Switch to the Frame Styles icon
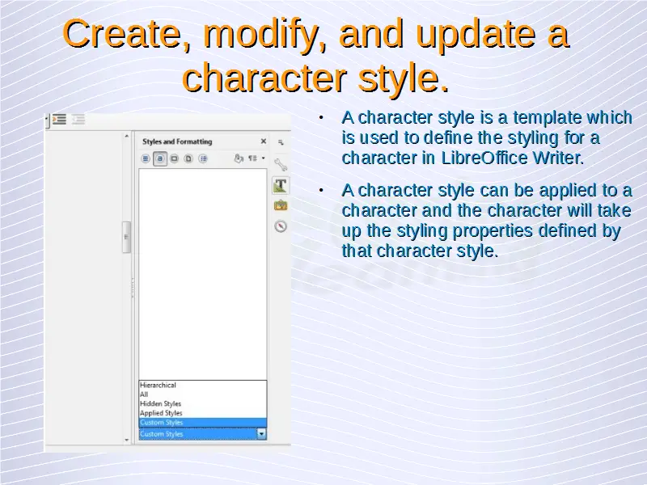This screenshot has width=647, height=485. [174, 158]
